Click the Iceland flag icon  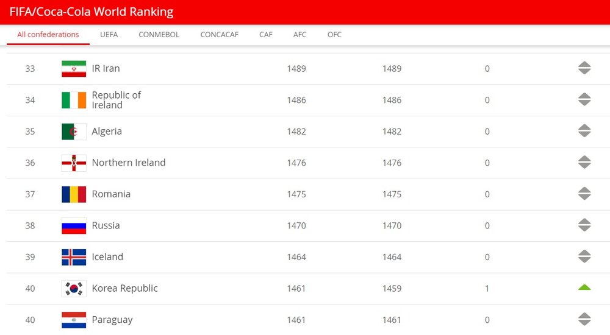click(74, 257)
